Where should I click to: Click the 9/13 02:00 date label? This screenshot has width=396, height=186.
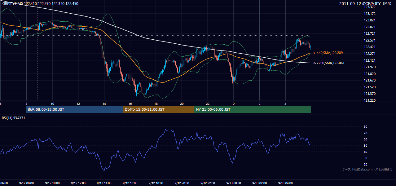click(259, 183)
